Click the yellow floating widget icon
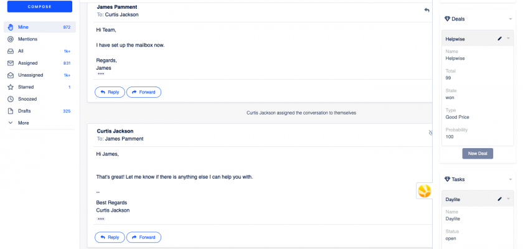The image size is (523, 249). [424, 191]
